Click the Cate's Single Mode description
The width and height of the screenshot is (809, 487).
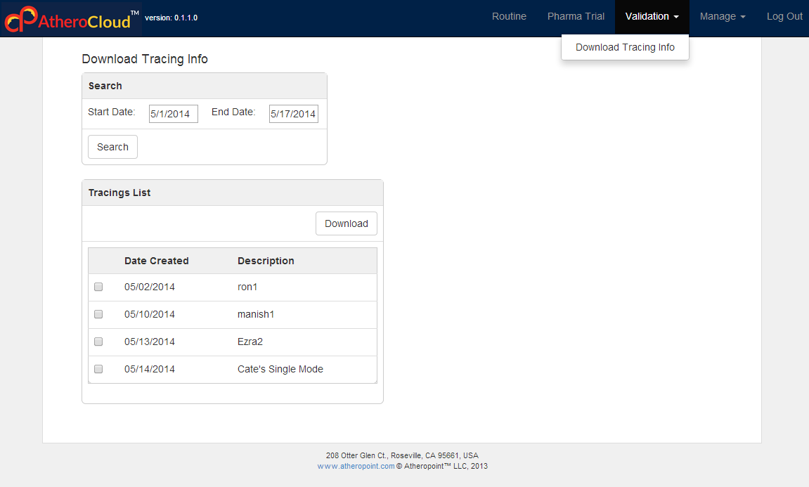280,369
